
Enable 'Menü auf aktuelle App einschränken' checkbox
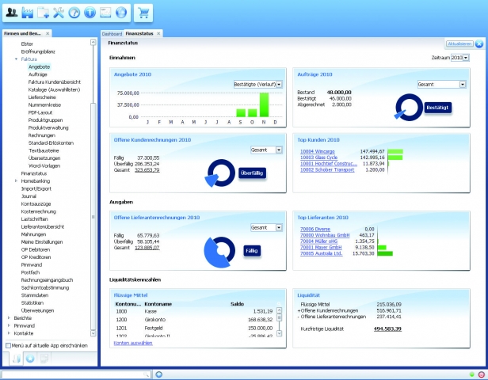click(8, 346)
